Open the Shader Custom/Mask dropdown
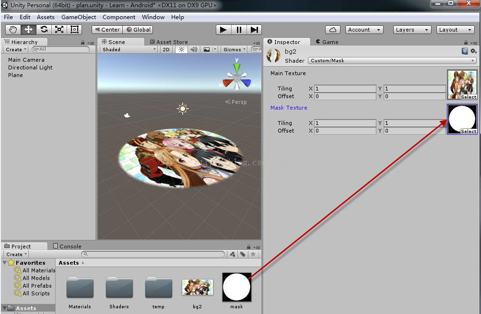This screenshot has width=481, height=314. pos(392,61)
